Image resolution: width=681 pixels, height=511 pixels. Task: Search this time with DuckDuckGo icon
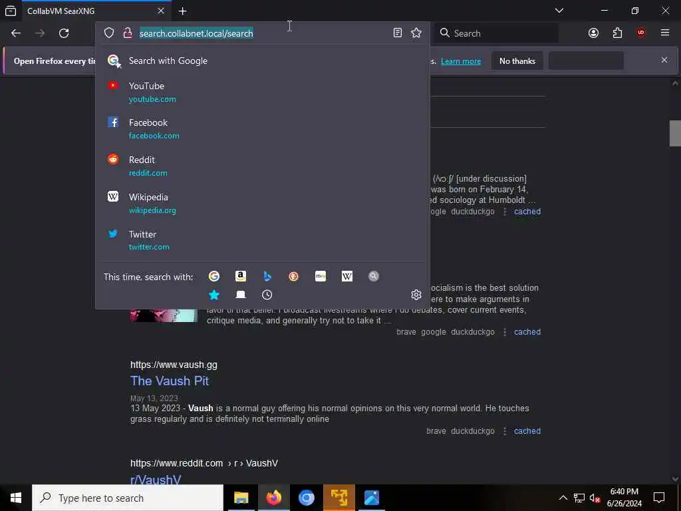point(293,276)
